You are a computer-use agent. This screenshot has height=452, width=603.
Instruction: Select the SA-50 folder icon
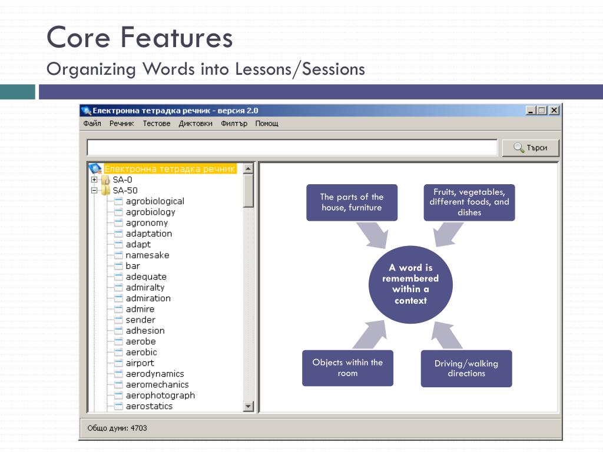click(106, 190)
